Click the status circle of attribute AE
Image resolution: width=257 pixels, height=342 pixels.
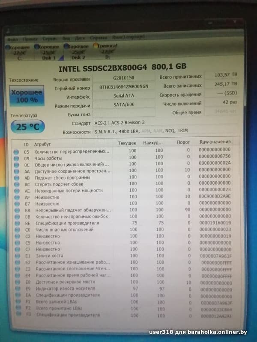[17, 191]
